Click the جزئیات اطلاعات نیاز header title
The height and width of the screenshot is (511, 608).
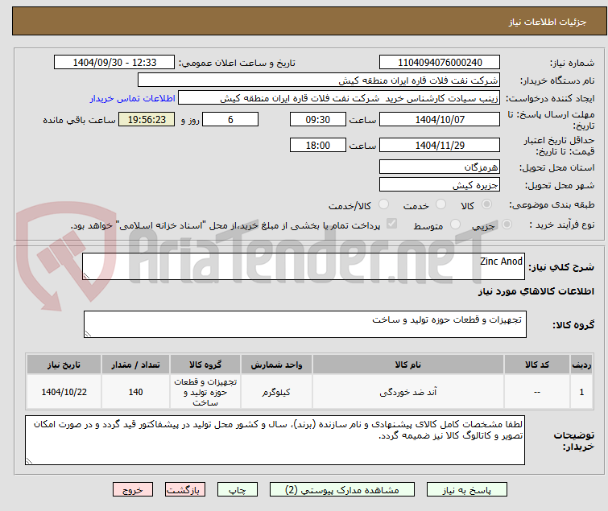548,22
